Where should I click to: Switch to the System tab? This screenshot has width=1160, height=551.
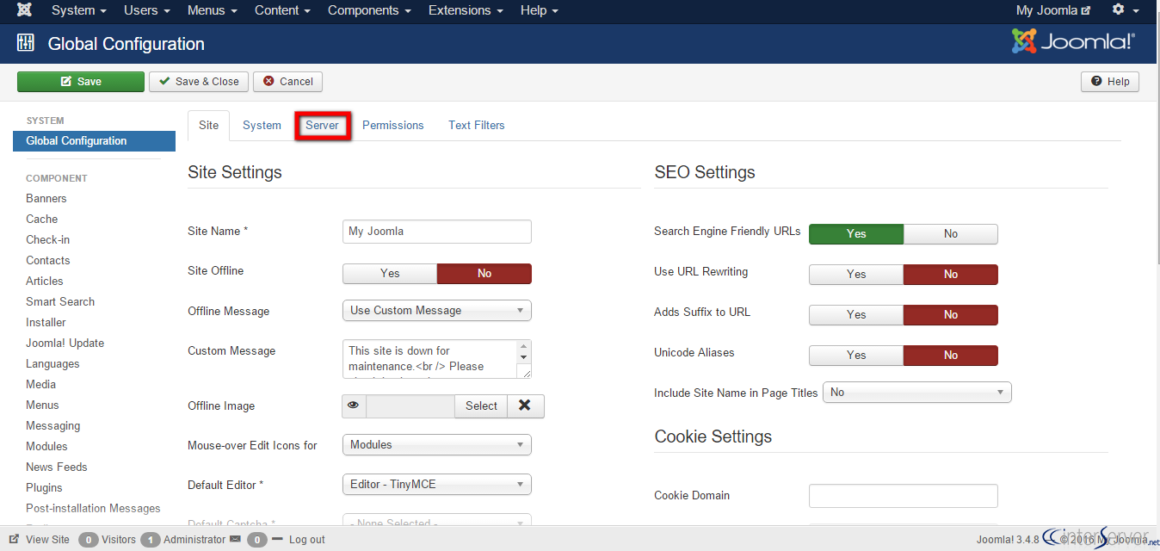pos(262,126)
